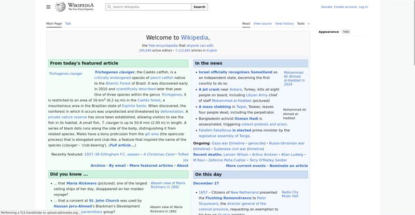415x215 pixels.
Task: Focus the Search Wikipedia input field
Action: point(150,7)
